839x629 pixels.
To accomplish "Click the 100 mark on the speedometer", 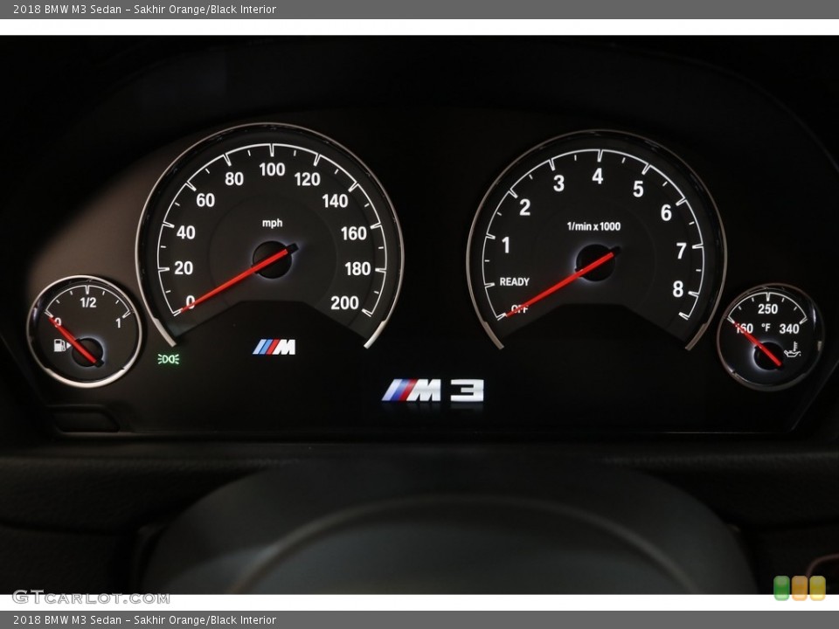I will point(272,169).
